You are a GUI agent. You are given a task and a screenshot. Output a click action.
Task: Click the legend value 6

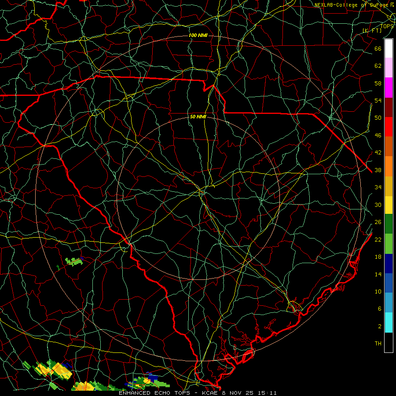[x=379, y=308]
